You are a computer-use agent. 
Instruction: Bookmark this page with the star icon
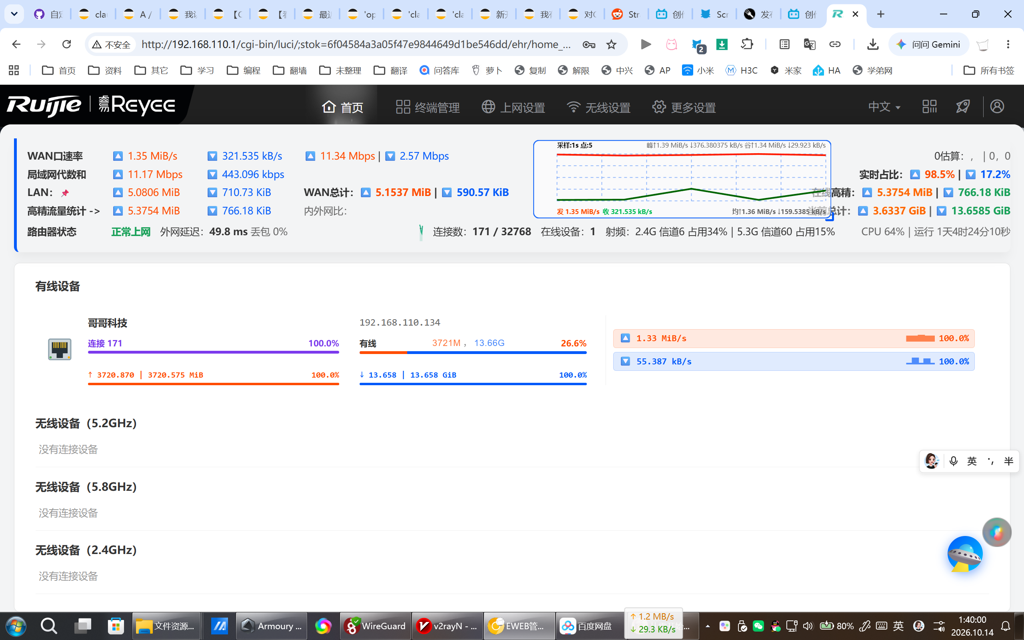611,44
